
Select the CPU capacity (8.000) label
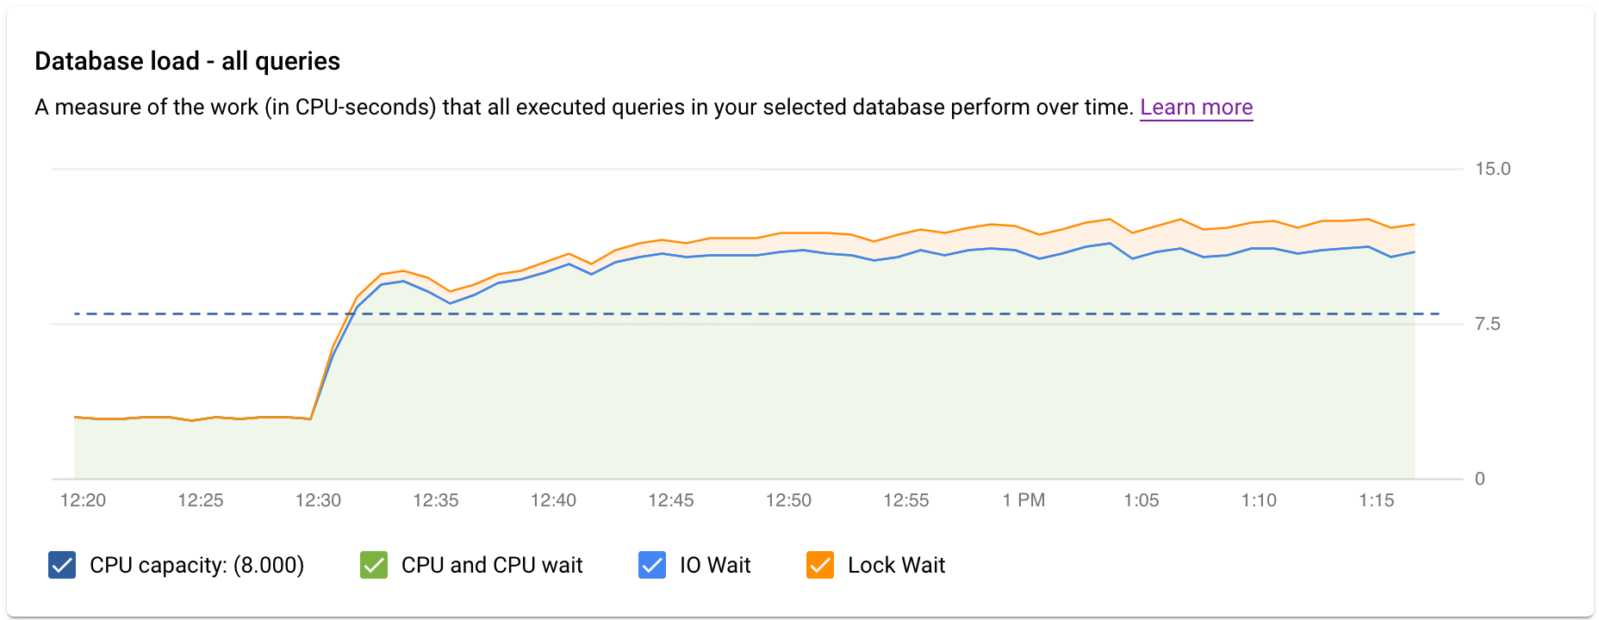tap(196, 566)
